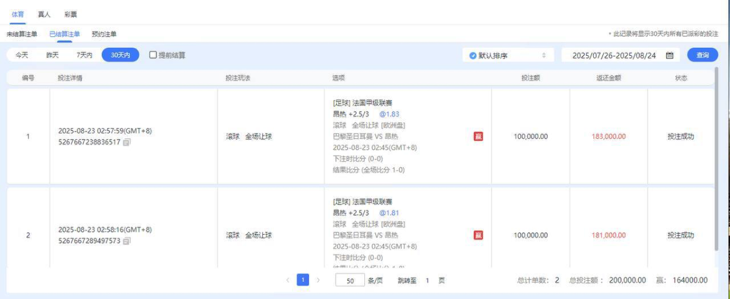Switch to the 真人 tab
The width and height of the screenshot is (730, 299).
tap(44, 14)
